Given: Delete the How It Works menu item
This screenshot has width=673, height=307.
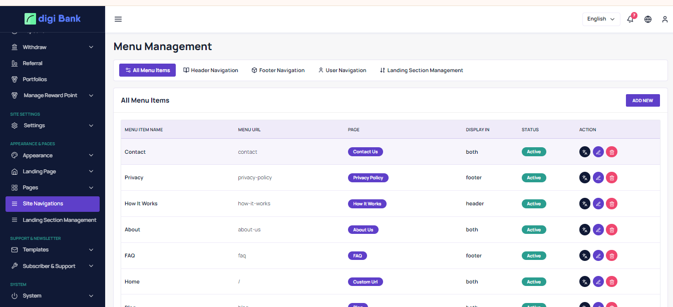Looking at the screenshot, I should coord(611,204).
